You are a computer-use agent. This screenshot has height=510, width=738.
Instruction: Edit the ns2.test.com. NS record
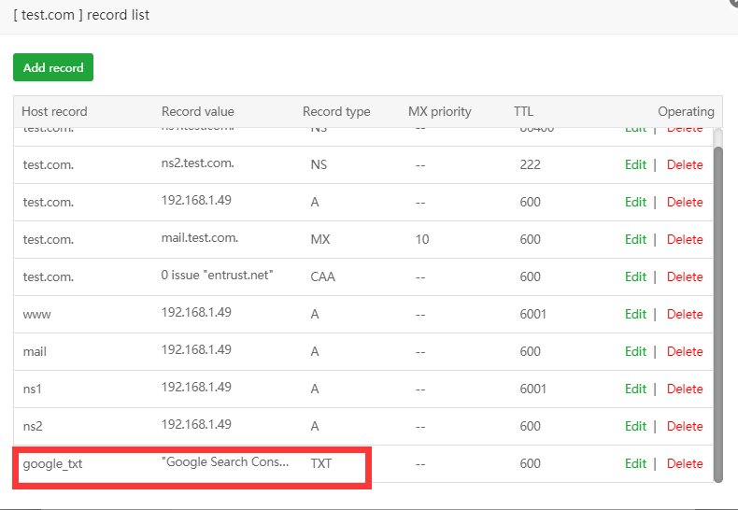click(x=635, y=164)
